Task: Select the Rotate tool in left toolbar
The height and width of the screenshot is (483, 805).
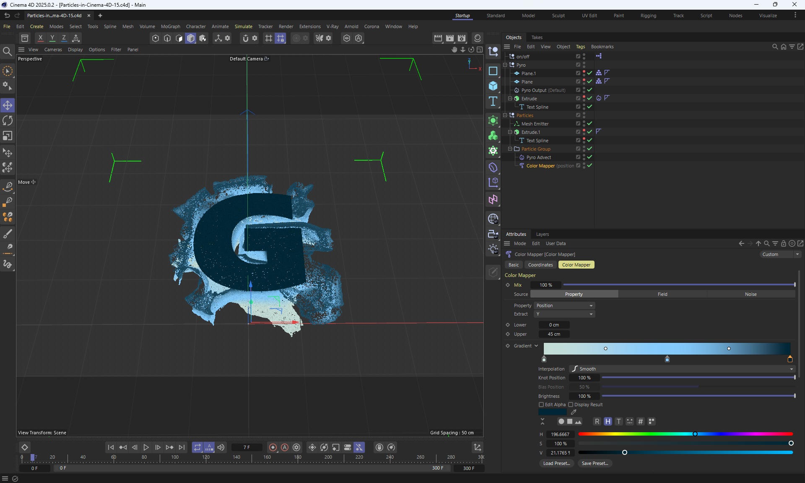Action: 8,121
